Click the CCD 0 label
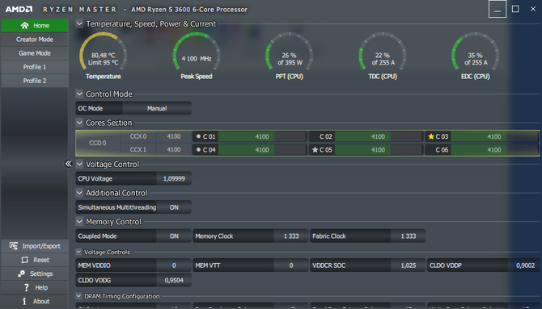 tap(97, 143)
